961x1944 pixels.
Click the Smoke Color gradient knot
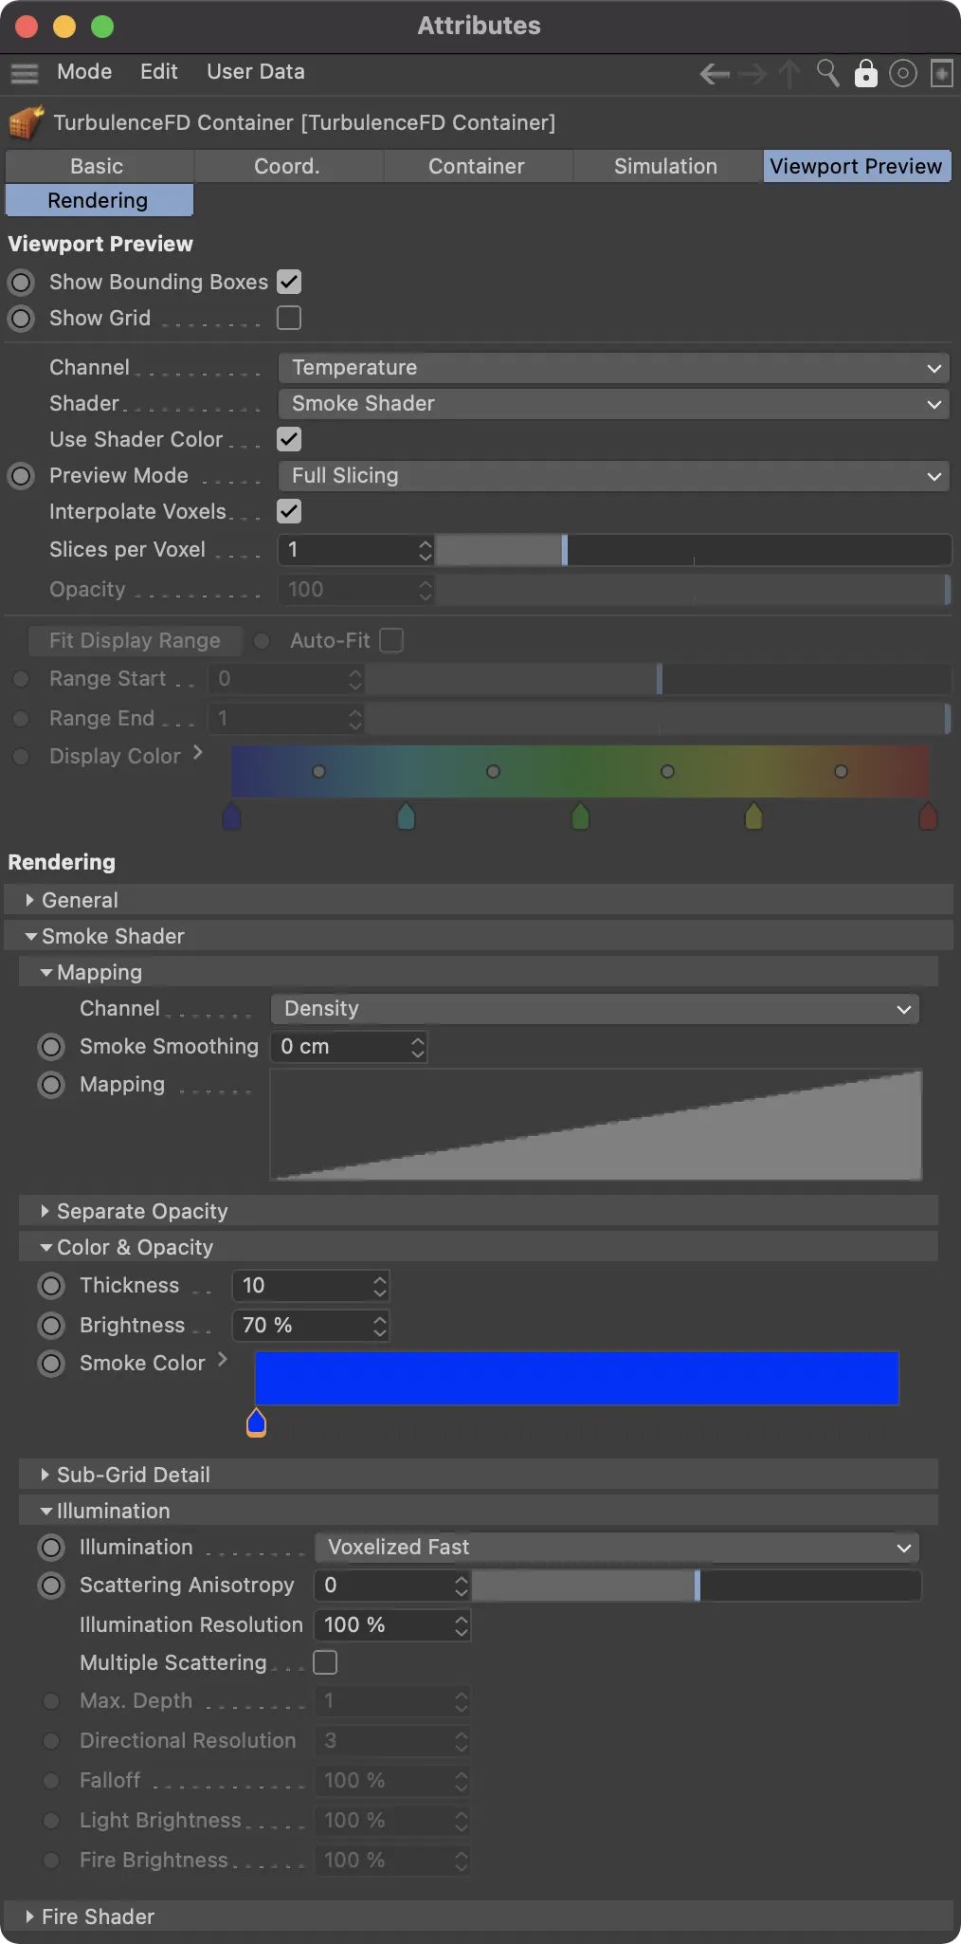256,1422
